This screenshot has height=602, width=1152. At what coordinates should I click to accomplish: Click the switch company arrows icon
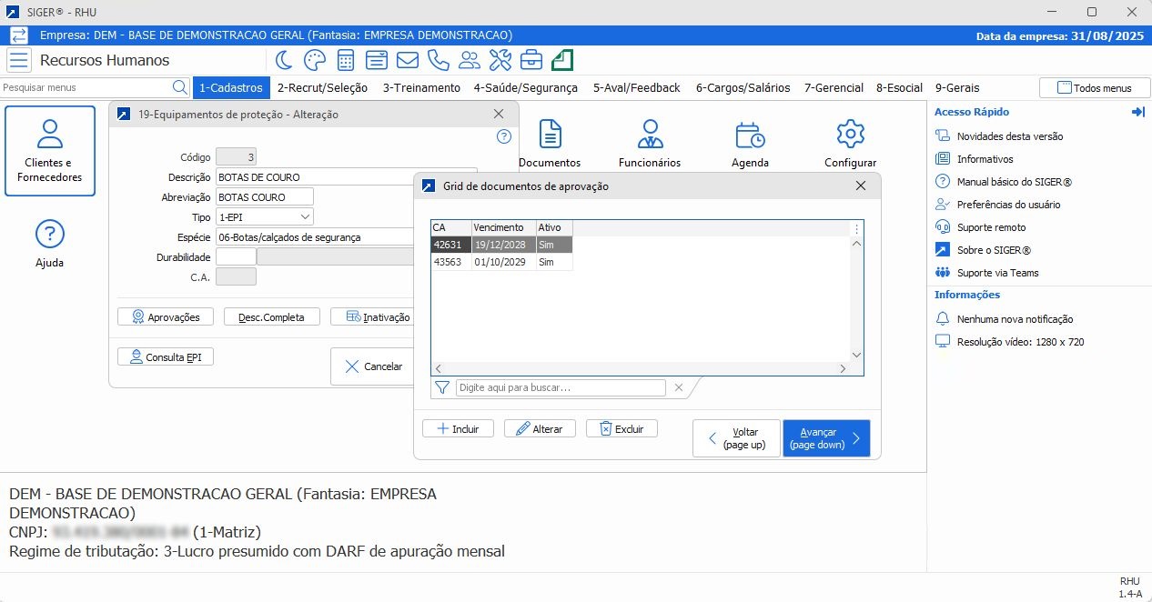[19, 35]
